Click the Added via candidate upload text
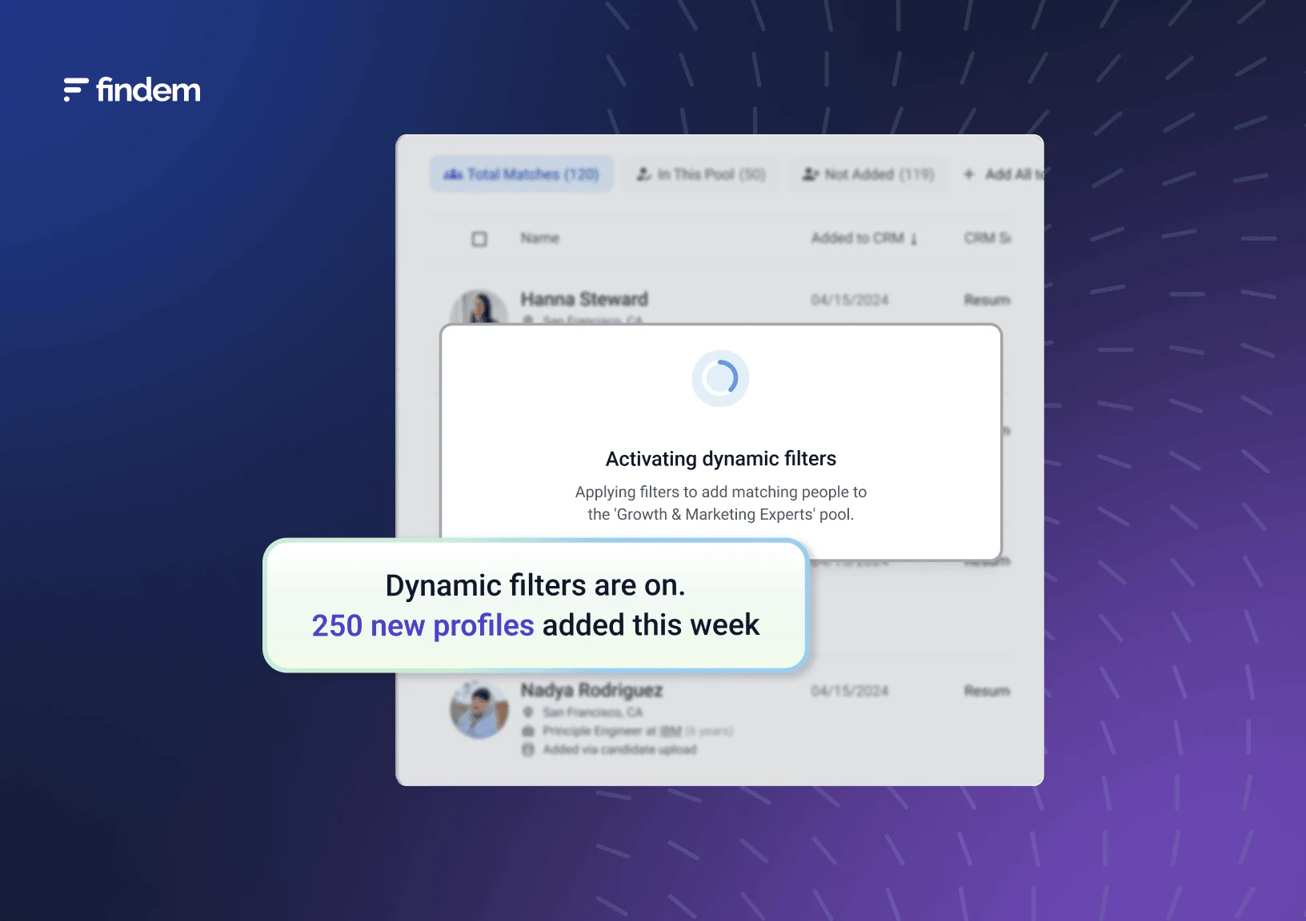Image resolution: width=1306 pixels, height=921 pixels. coord(620,750)
